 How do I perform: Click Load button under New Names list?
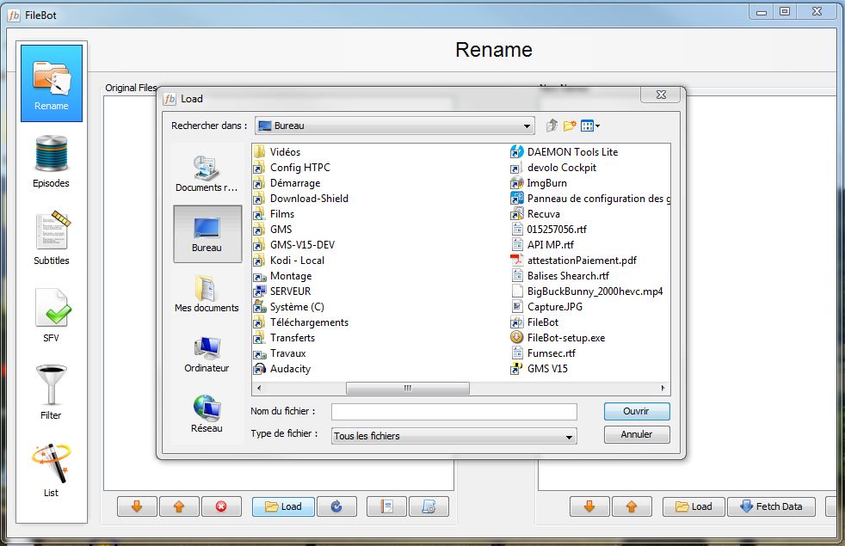pos(694,506)
